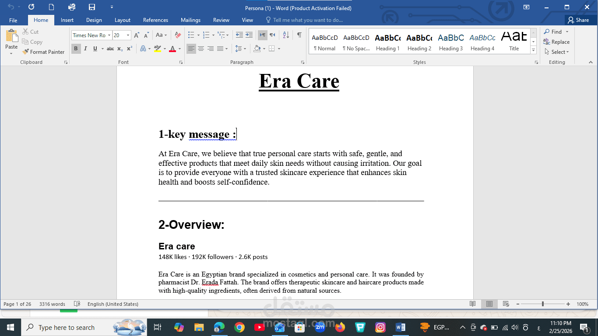598x336 pixels.
Task: Click the Replace button
Action: 556,42
